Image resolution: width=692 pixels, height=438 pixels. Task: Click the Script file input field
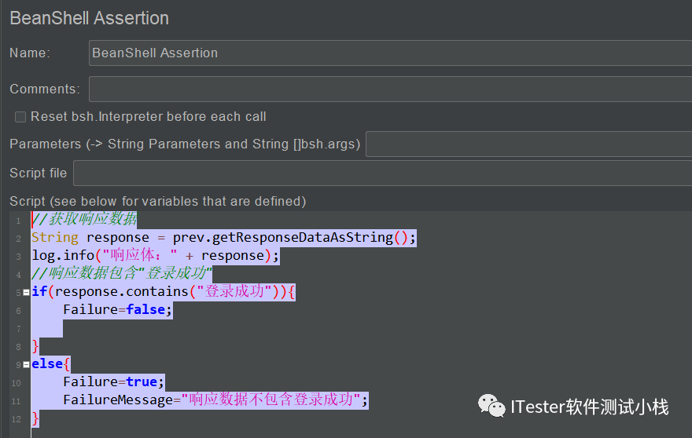382,173
